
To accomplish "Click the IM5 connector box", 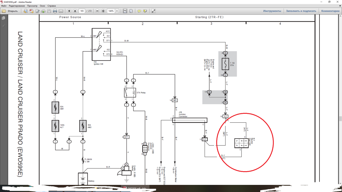I will tap(175, 100).
